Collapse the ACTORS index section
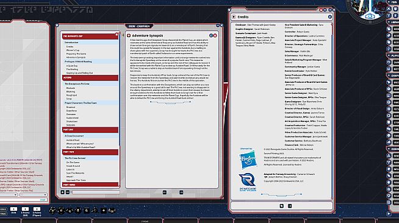Image resolution: width=399 pixels, height=223 pixels. point(90,78)
